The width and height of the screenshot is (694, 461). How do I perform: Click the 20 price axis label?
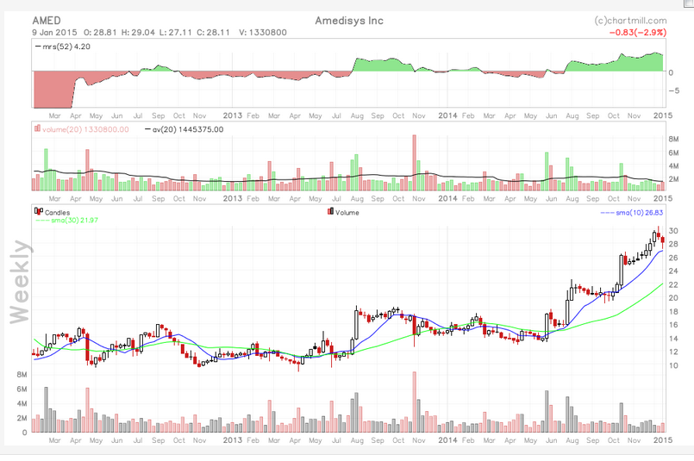click(673, 298)
